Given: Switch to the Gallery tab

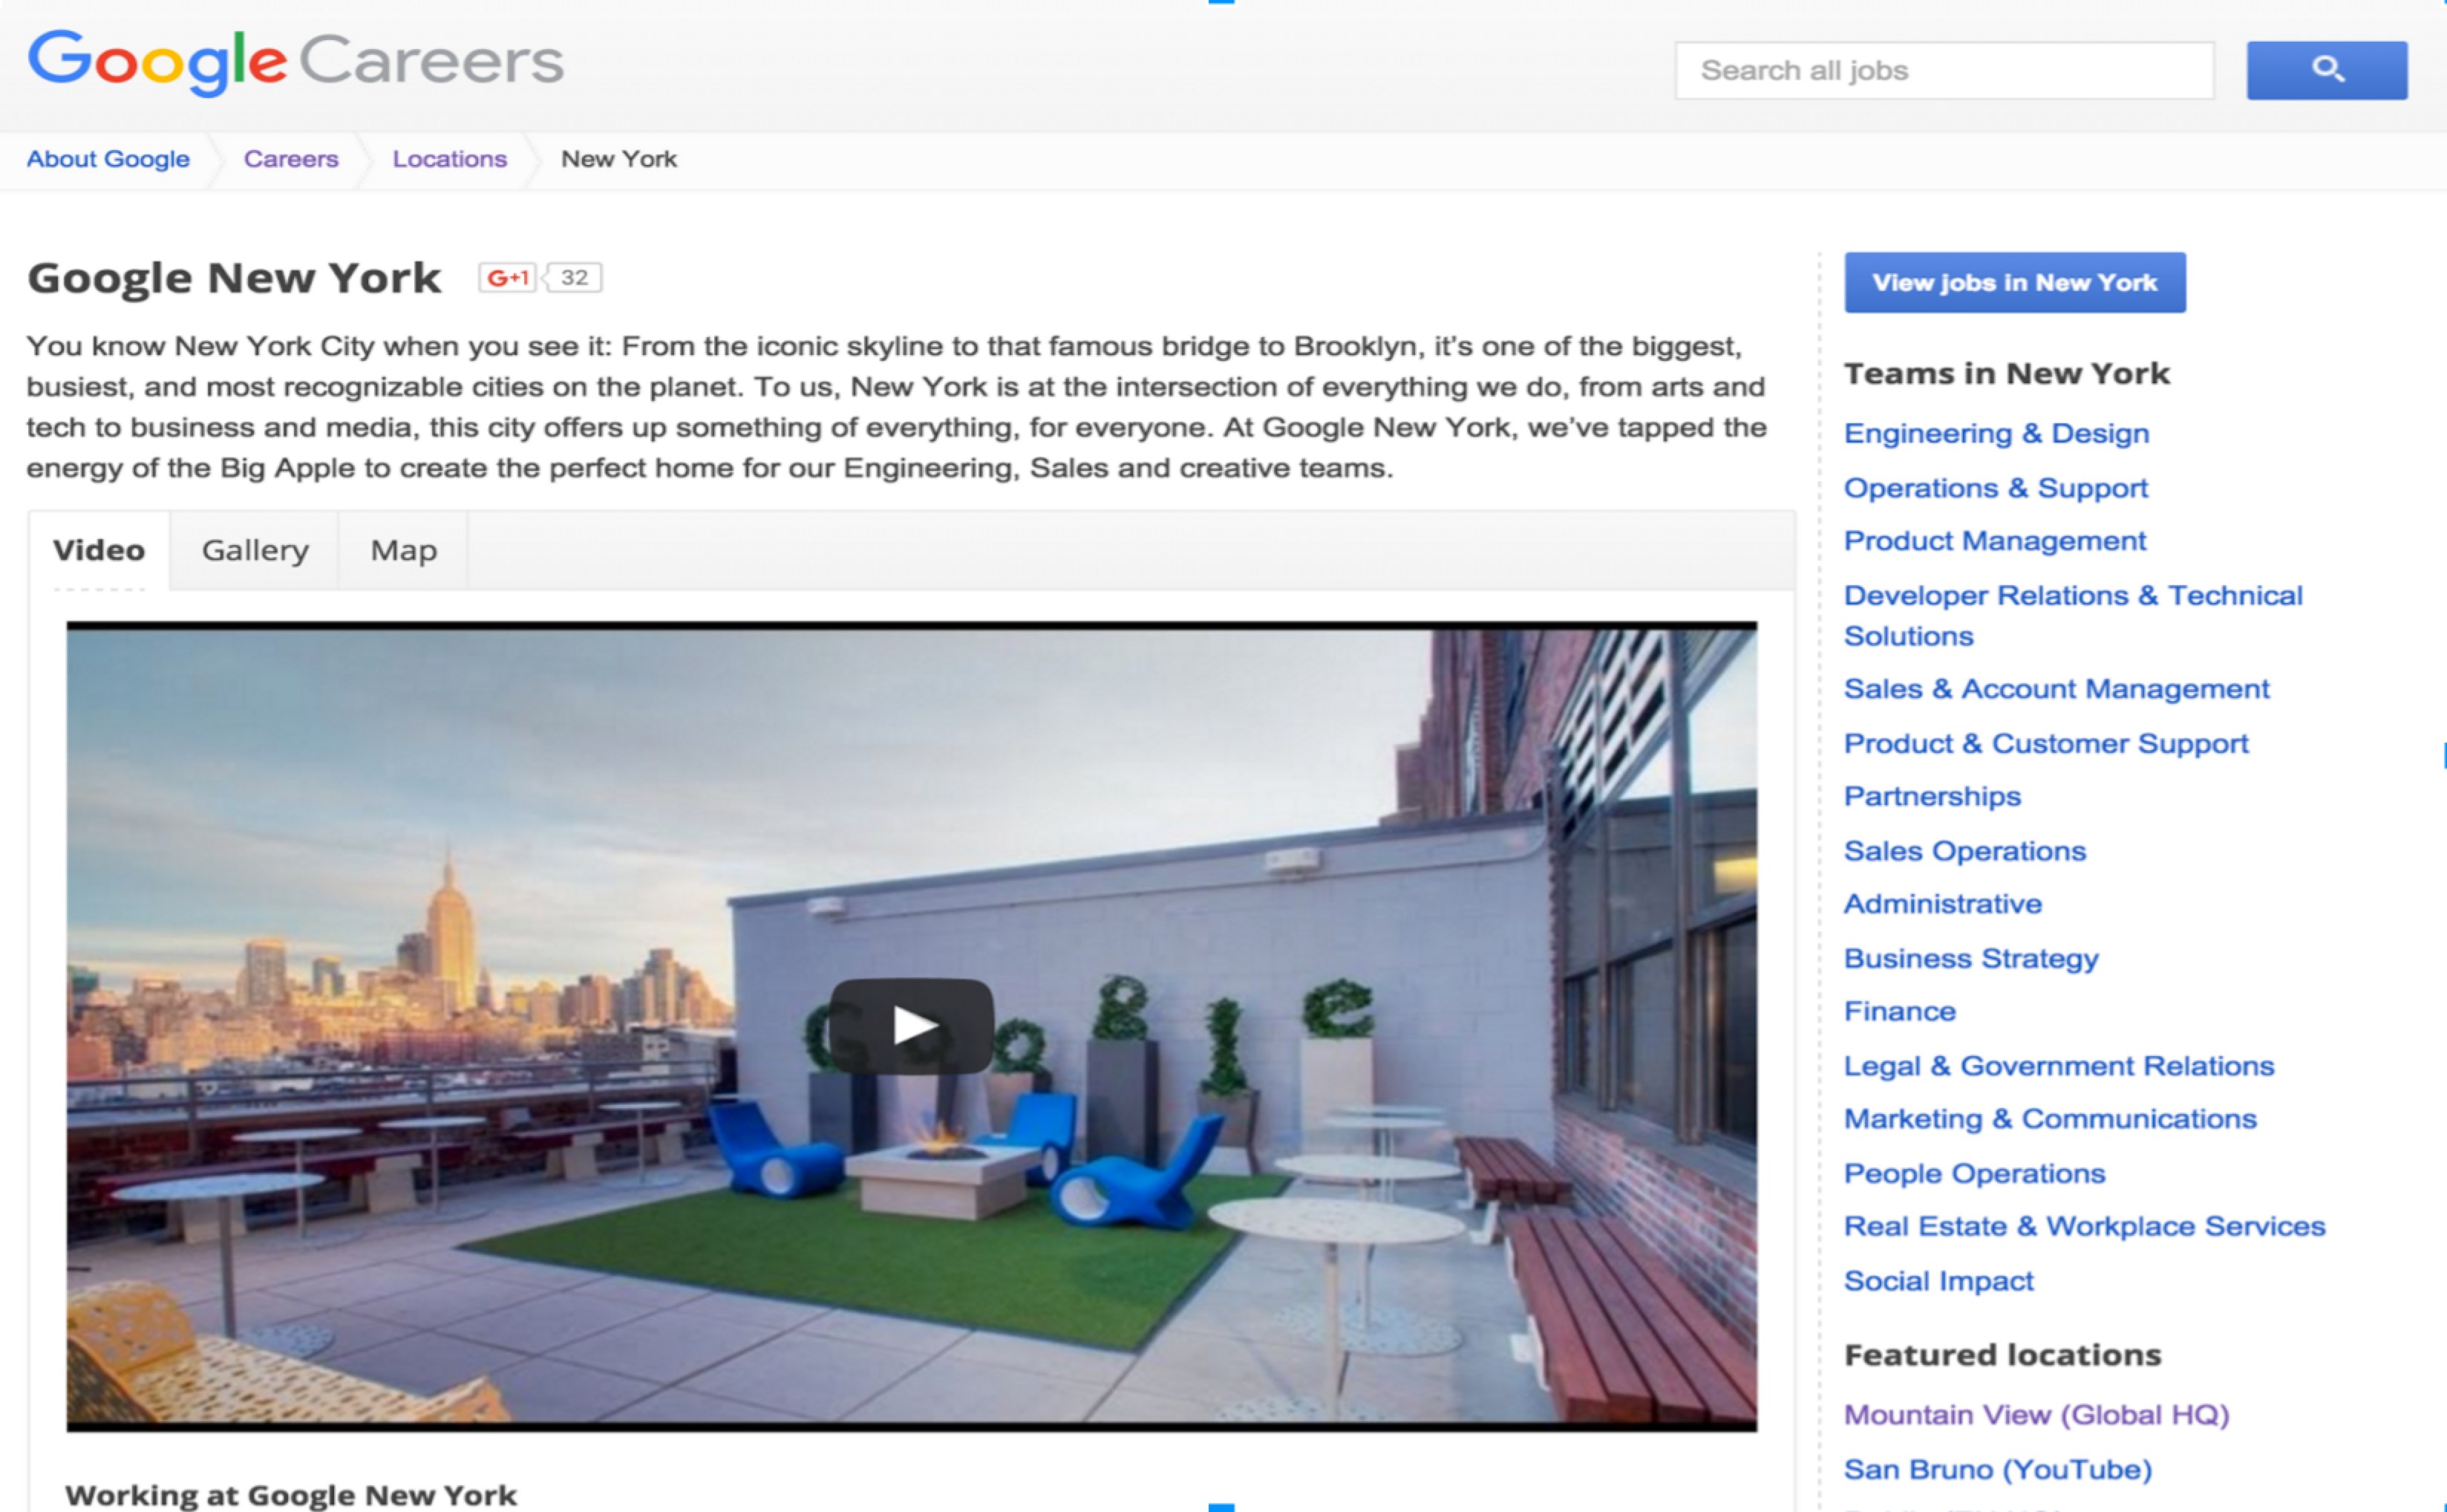Looking at the screenshot, I should (255, 550).
